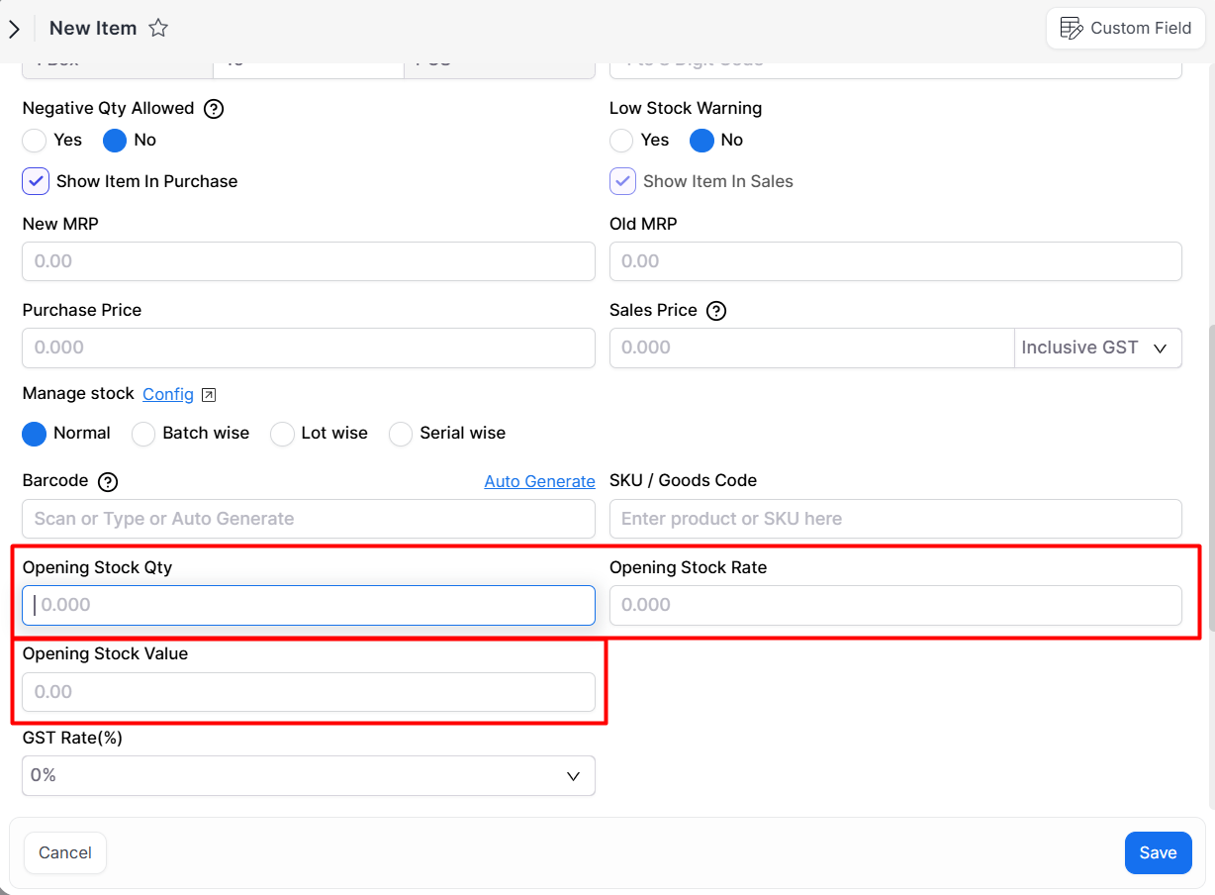This screenshot has width=1215, height=895.
Task: Choose Batch wise stock management
Action: click(x=144, y=434)
